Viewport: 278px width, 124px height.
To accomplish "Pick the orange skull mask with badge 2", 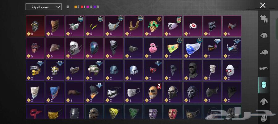I will coord(153,92).
